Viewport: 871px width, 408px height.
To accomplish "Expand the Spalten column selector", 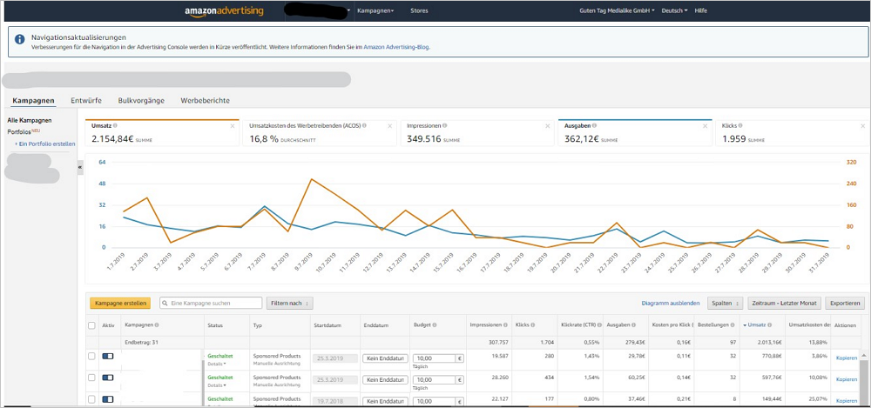I will 725,303.
